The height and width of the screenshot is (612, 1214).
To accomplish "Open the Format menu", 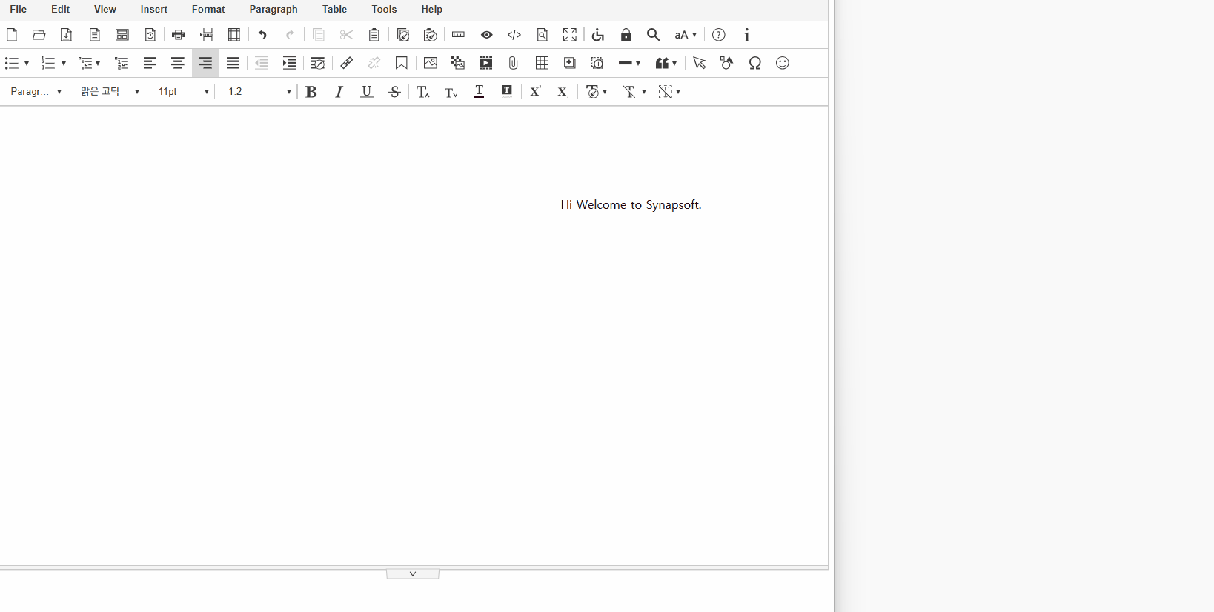I will pyautogui.click(x=208, y=9).
